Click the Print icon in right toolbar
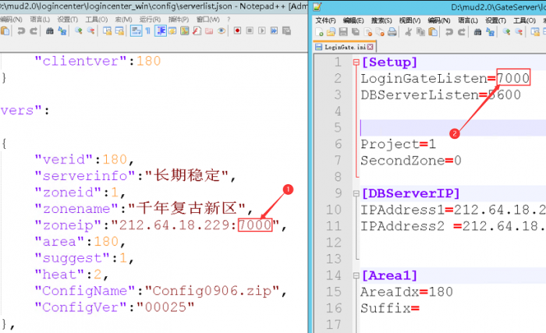 [391, 32]
